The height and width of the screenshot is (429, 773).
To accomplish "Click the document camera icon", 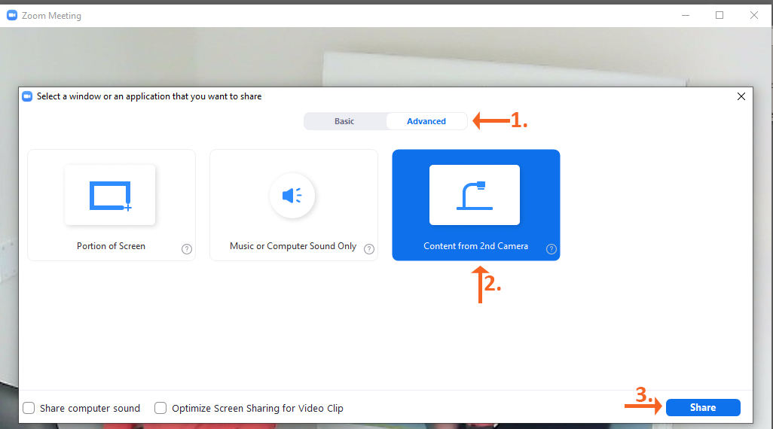I will coord(475,195).
